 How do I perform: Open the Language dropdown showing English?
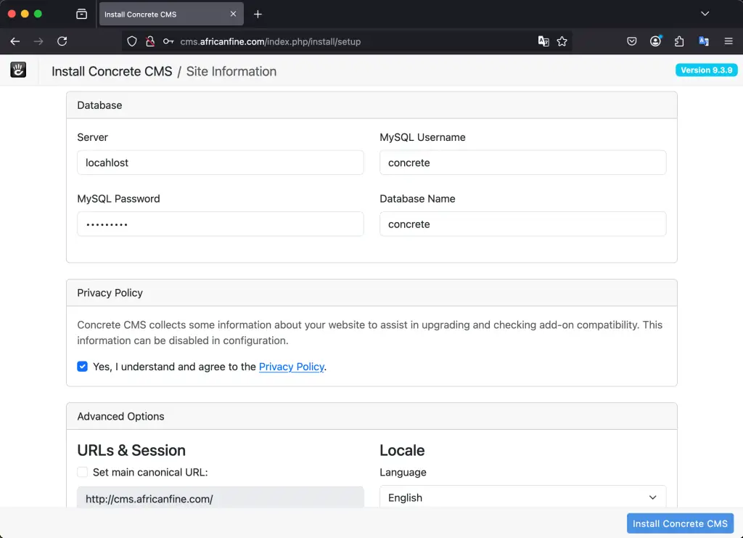click(522, 497)
